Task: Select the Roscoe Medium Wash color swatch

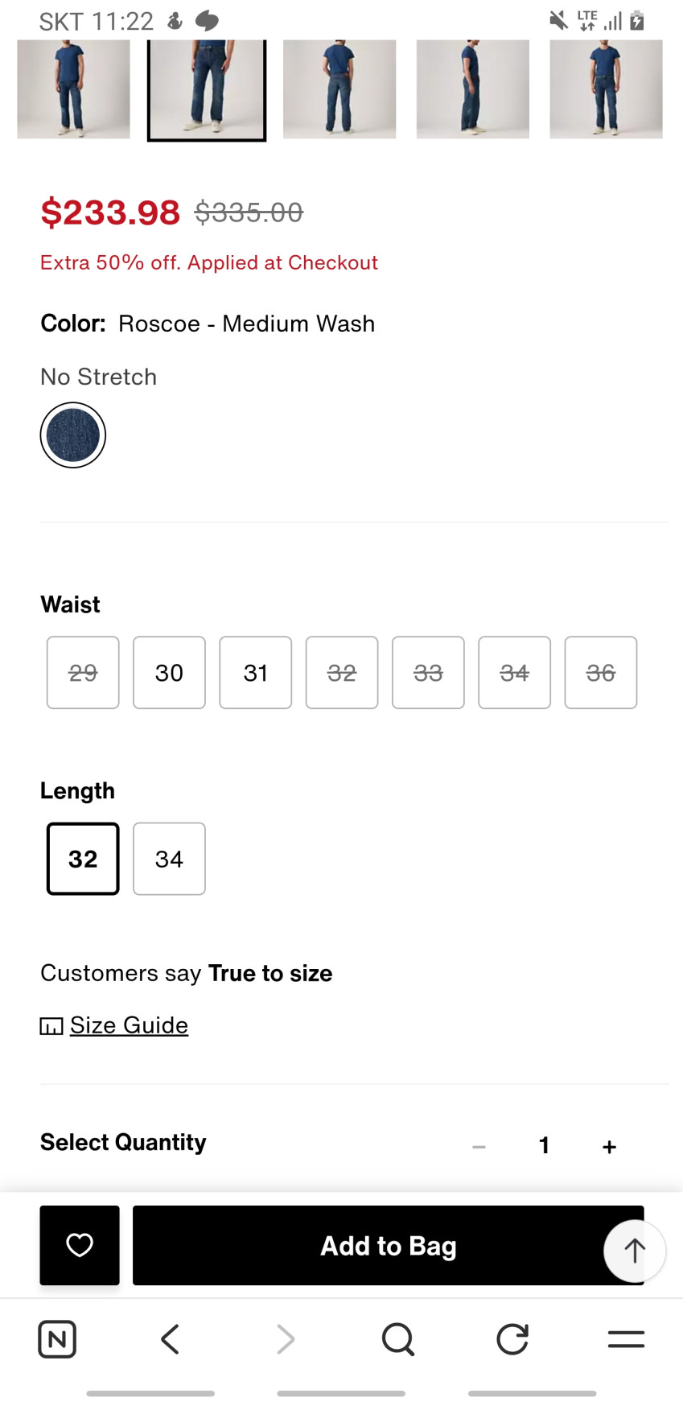Action: (x=73, y=435)
